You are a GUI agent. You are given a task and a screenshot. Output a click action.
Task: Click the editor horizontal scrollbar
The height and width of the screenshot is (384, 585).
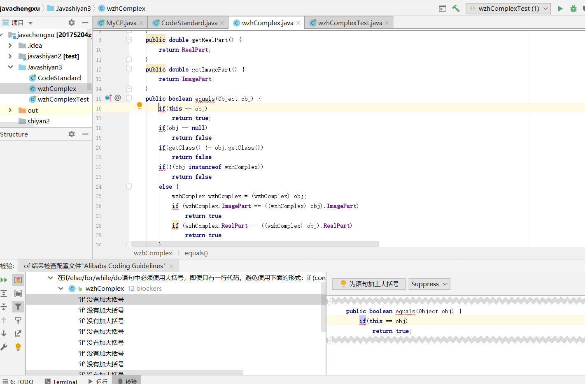[x=255, y=244]
